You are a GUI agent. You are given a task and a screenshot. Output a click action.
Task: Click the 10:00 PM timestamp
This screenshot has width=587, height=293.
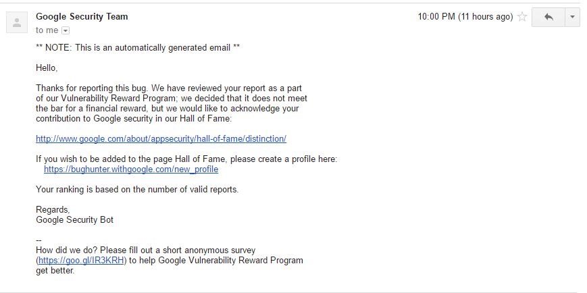(x=465, y=17)
